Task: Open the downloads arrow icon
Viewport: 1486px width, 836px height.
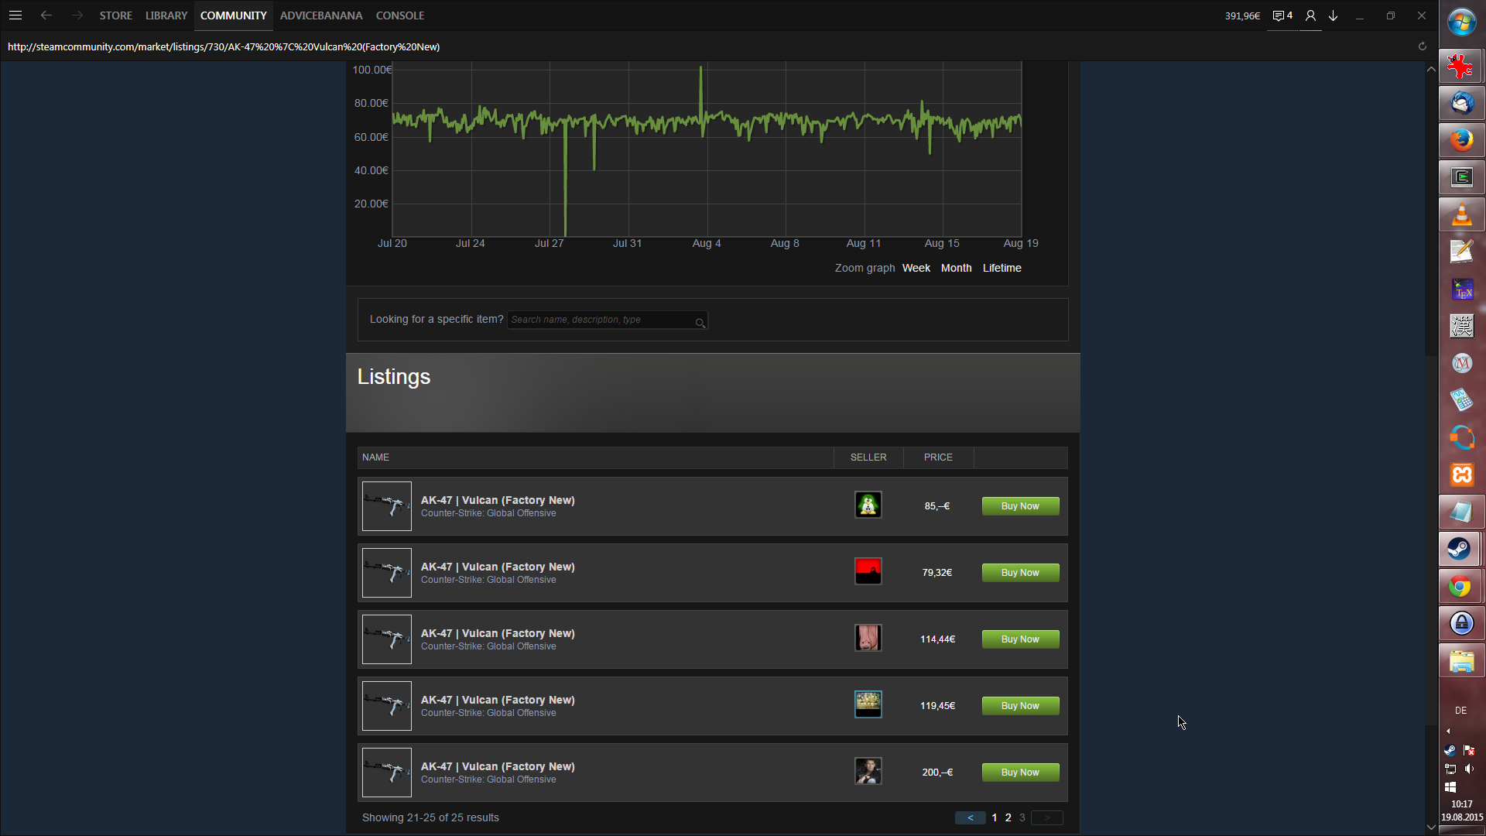Action: (x=1334, y=15)
